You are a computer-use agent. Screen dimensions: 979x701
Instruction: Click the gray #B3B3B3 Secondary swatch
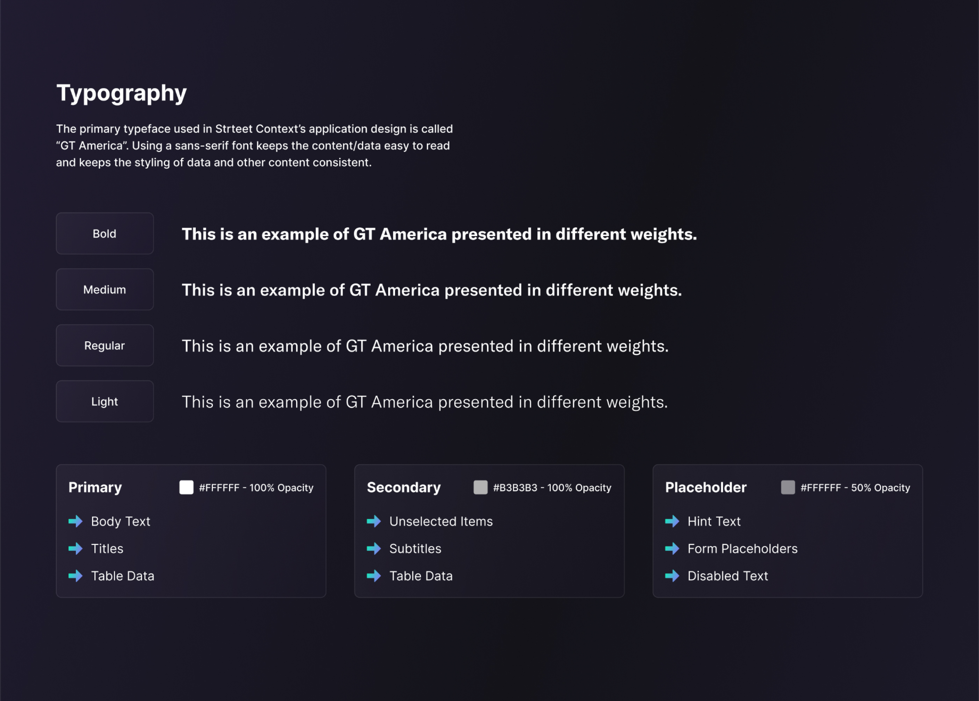[x=481, y=487]
